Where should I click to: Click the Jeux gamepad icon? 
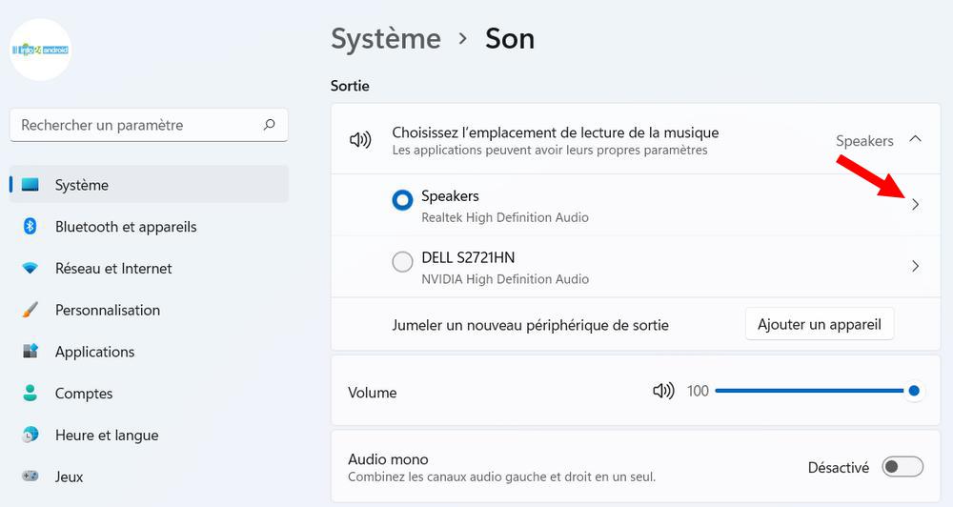(x=30, y=476)
